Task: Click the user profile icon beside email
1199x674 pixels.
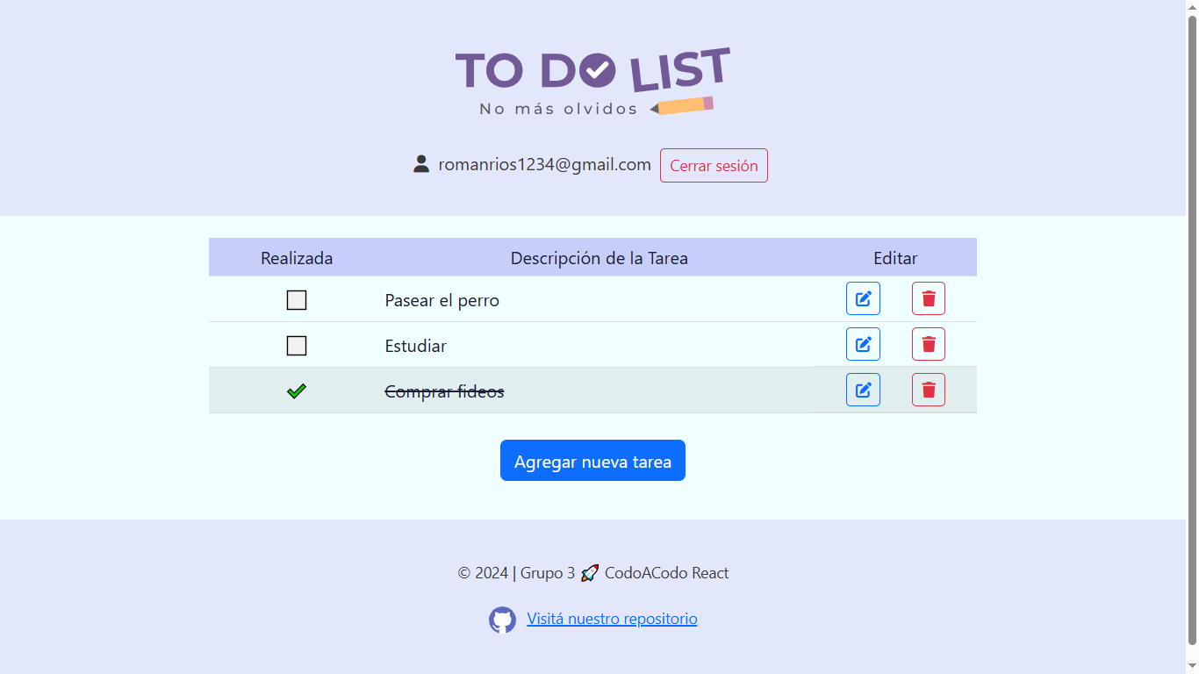Action: [x=421, y=164]
